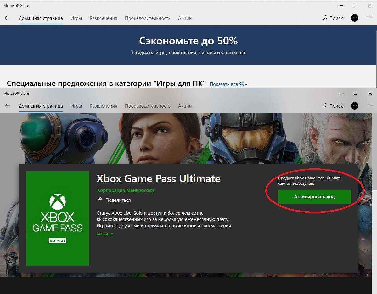
Task: Go back in the upper Microsoft Store window
Action: coord(7,18)
